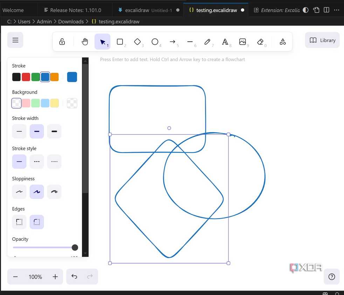Screen dimensions: 344x295
Task: Select the Text tool
Action: click(x=225, y=42)
